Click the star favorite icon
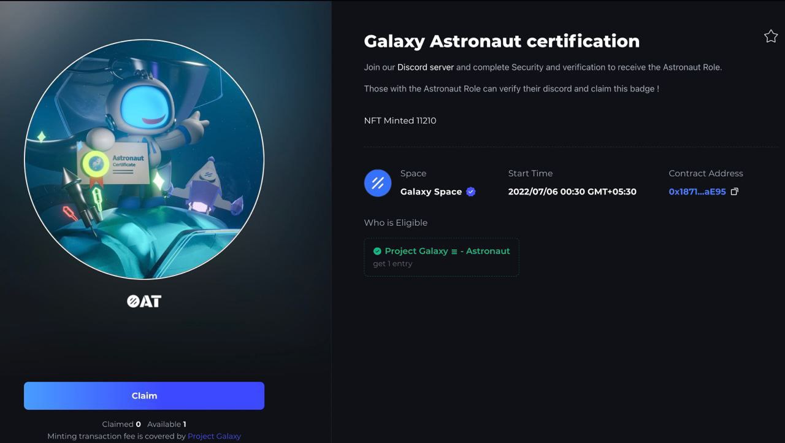The image size is (785, 443). pyautogui.click(x=771, y=36)
